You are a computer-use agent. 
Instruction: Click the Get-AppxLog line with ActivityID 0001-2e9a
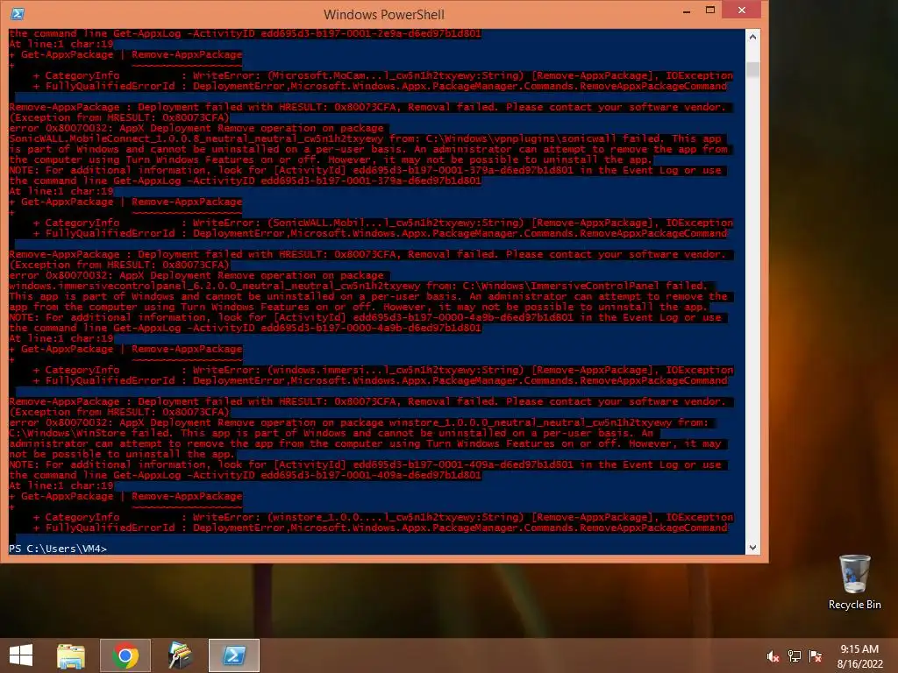246,33
